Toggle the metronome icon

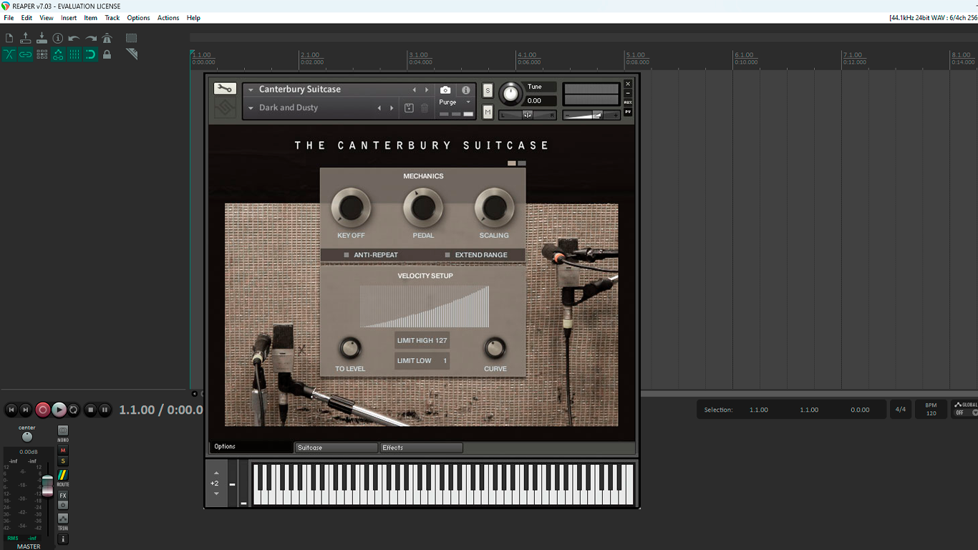point(107,38)
